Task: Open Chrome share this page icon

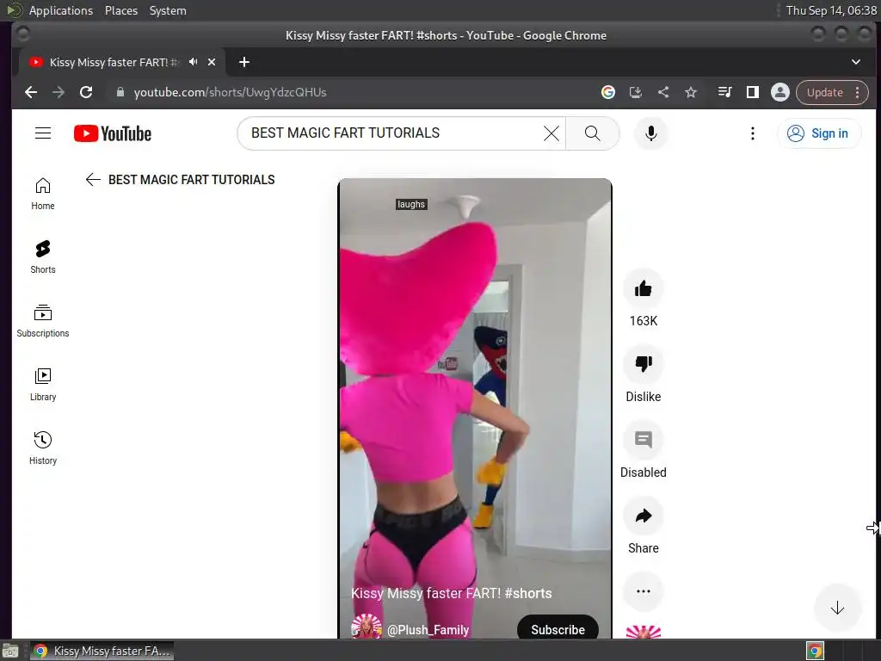Action: pos(663,92)
